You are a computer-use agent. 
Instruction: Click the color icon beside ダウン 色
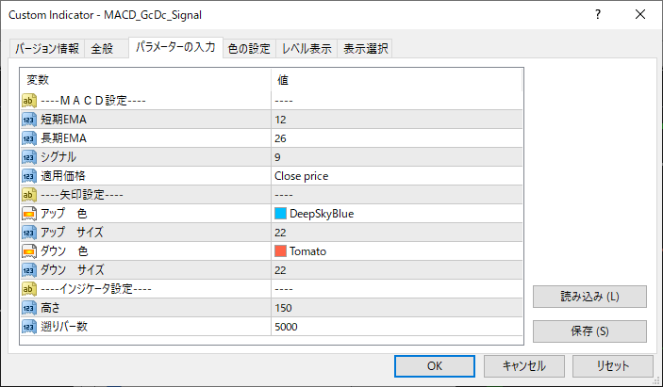click(28, 251)
